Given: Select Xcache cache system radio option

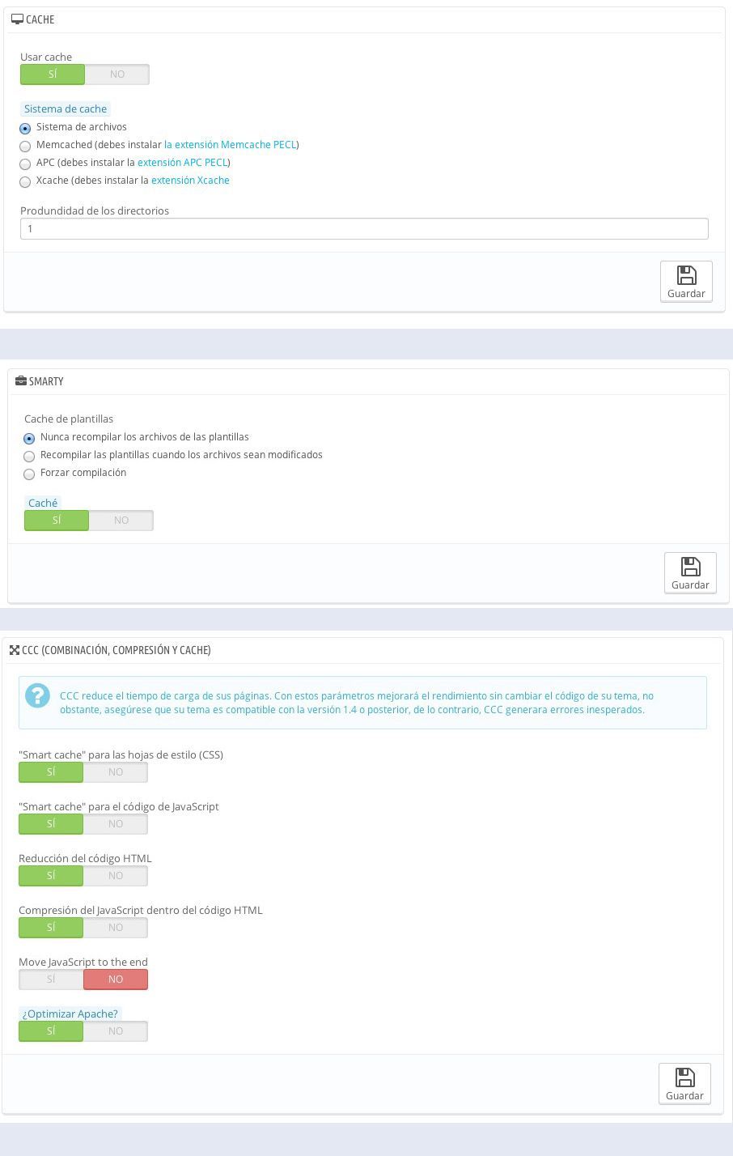Looking at the screenshot, I should click(25, 181).
